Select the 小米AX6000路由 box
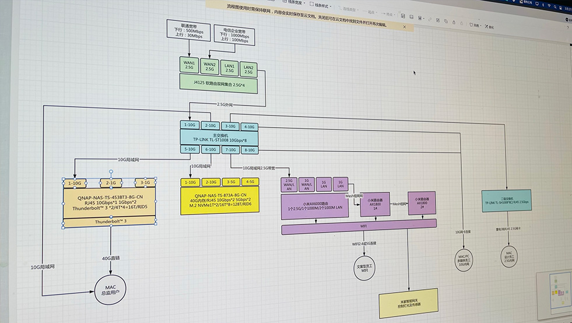Viewport: 572px width, 323px height. [314, 206]
